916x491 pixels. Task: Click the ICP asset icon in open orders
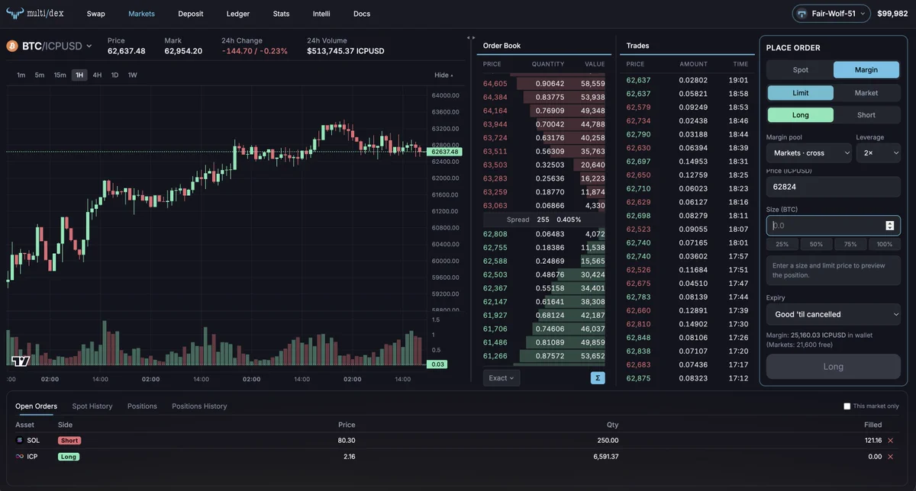[x=20, y=457]
